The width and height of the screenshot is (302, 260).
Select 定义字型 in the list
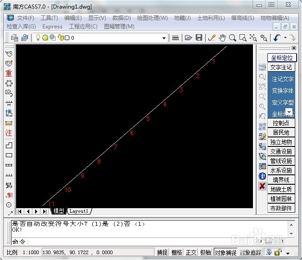(x=283, y=102)
